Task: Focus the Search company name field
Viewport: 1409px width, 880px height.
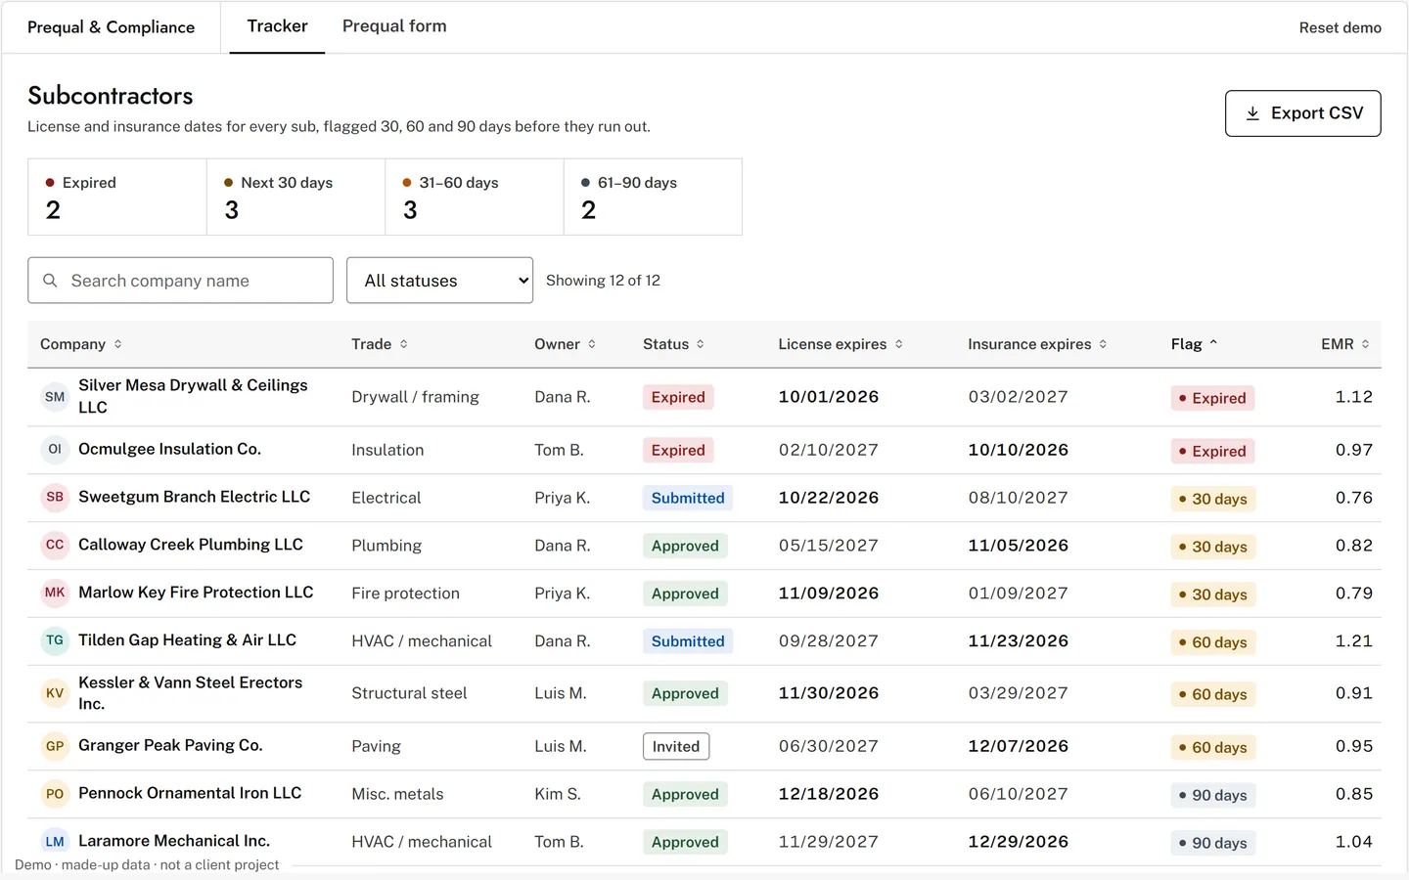Action: coord(180,281)
